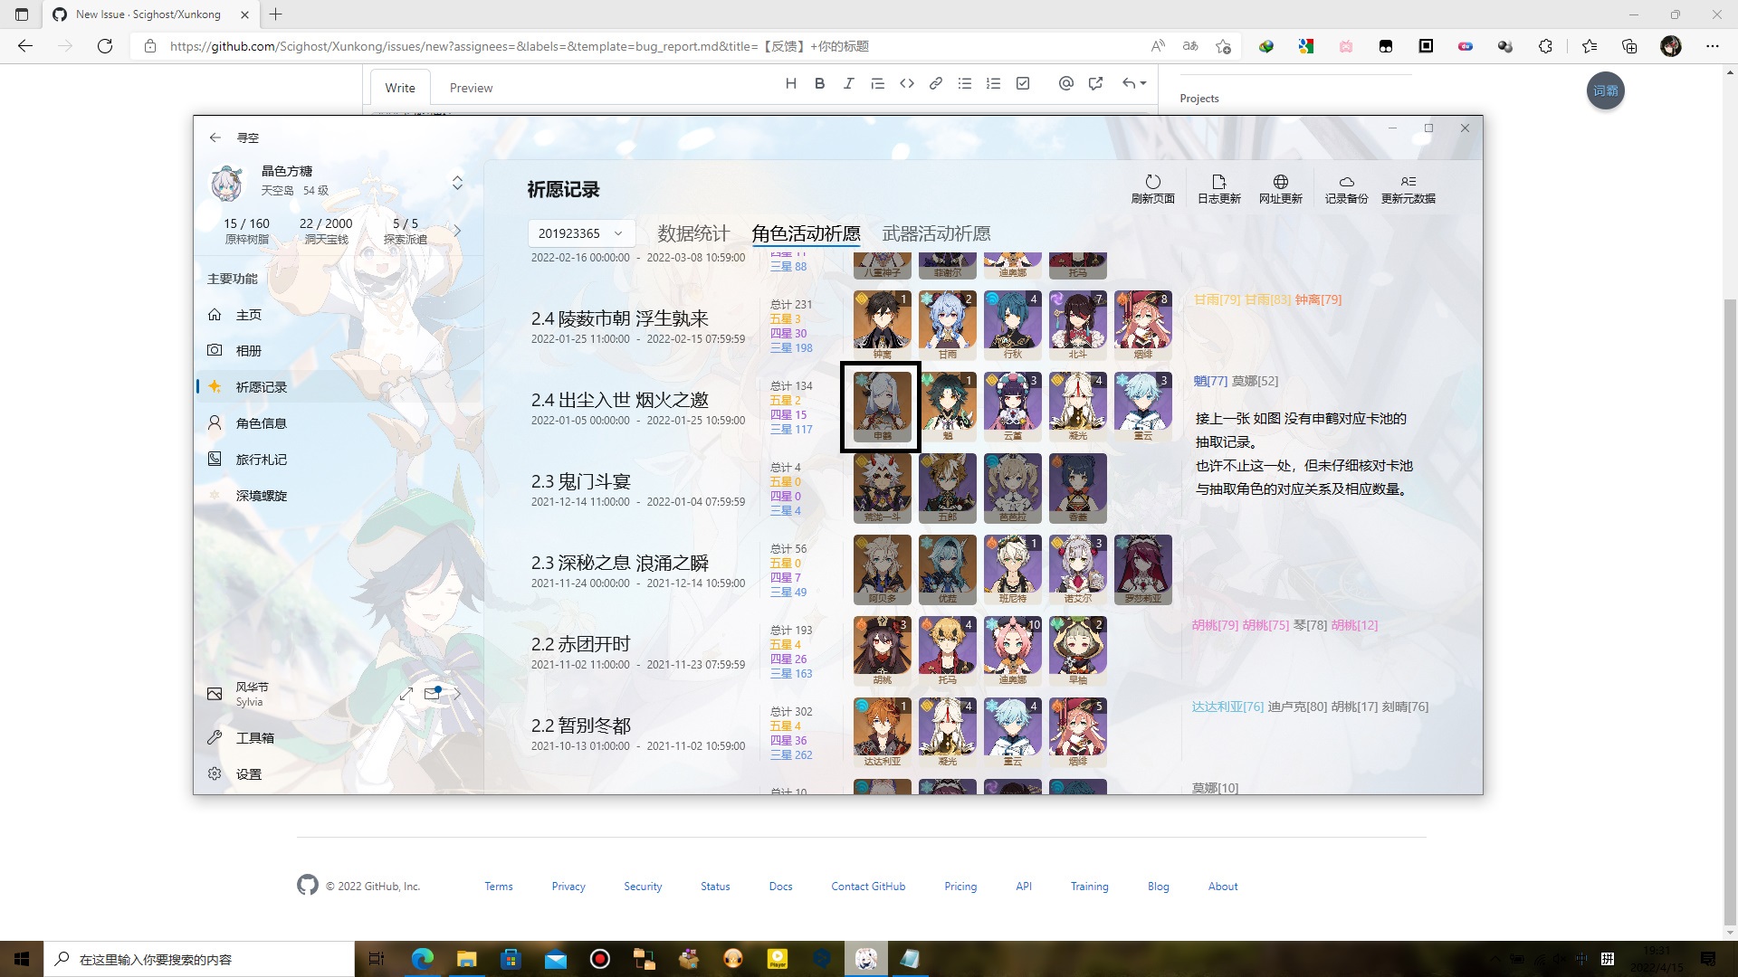The image size is (1738, 977).
Task: Click the cross-reference issue icon
Action: tap(1095, 83)
